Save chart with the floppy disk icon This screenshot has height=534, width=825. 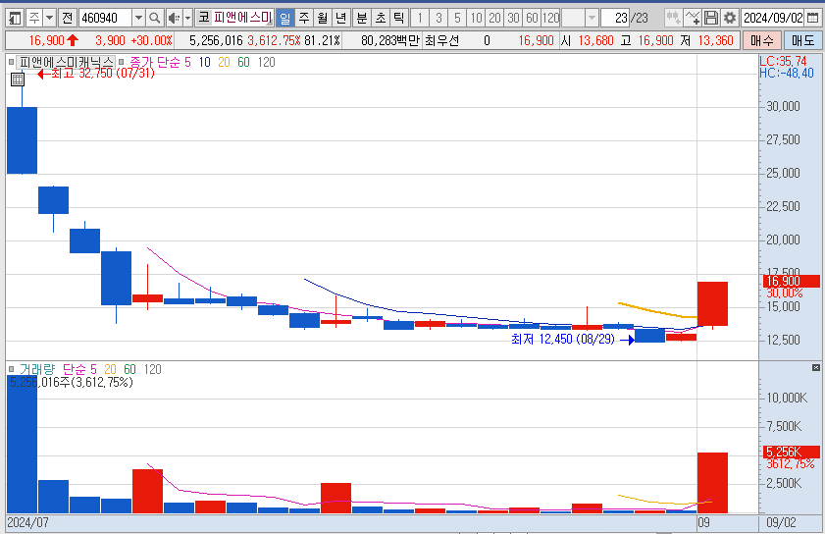tap(711, 19)
